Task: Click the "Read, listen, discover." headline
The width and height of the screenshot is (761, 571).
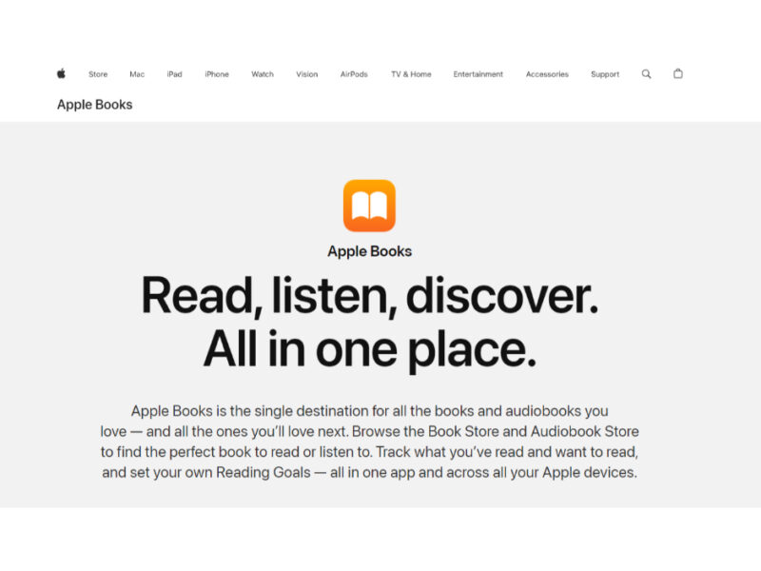Action: click(369, 295)
